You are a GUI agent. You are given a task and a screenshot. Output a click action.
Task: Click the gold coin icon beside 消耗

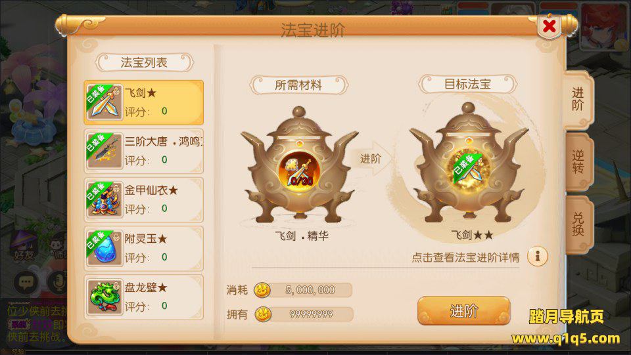point(262,290)
